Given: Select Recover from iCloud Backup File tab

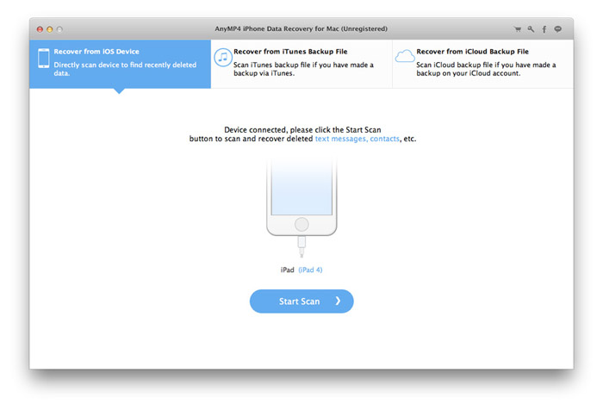Looking at the screenshot, I should pos(482,63).
